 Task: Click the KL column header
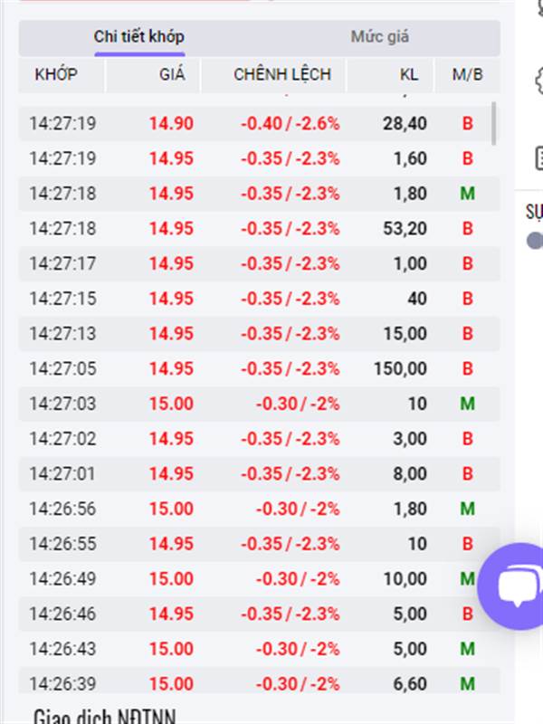(x=409, y=74)
